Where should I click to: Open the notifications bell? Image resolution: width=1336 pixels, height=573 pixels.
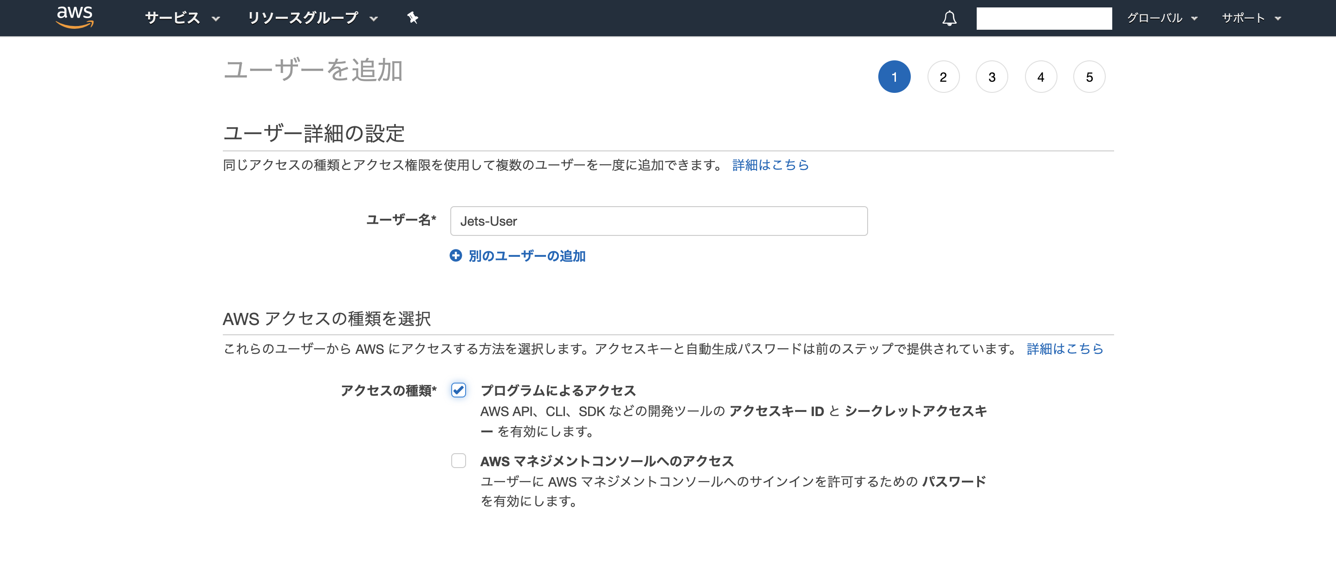tap(949, 18)
